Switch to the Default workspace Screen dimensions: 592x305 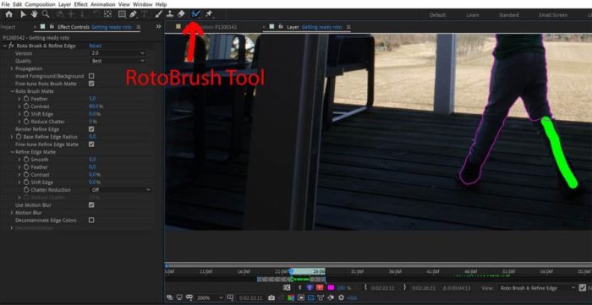click(437, 15)
